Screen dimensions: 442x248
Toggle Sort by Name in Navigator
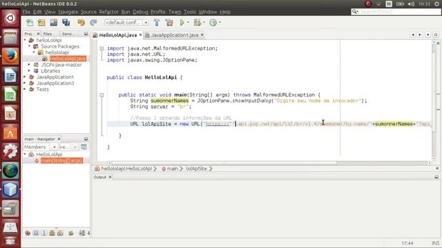[x=81, y=233]
